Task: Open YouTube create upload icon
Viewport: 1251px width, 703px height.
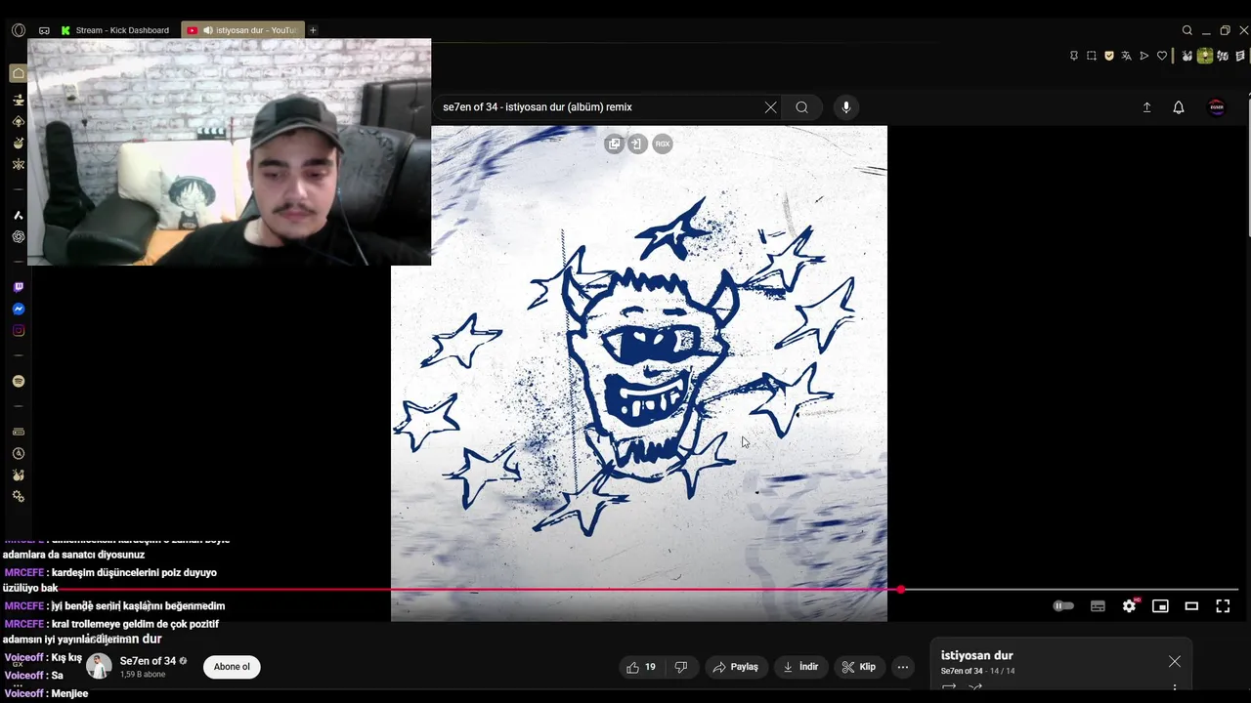Action: click(x=1147, y=107)
